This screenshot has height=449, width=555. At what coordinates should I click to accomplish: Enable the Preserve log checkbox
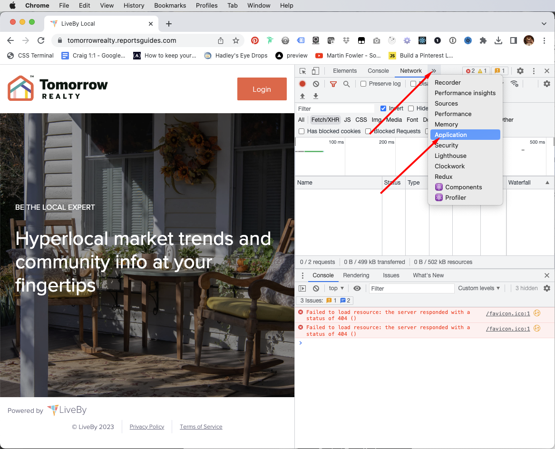(x=363, y=84)
